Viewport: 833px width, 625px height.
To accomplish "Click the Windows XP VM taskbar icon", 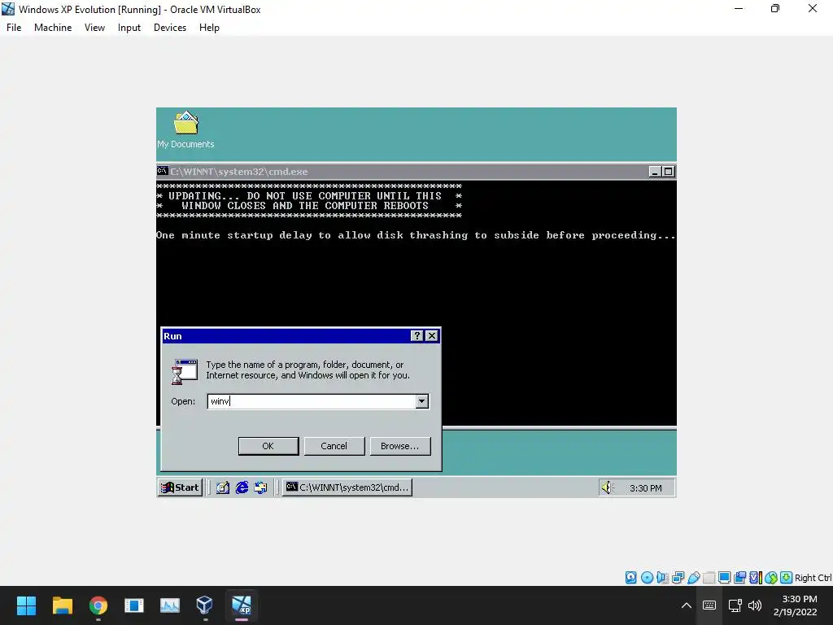I will point(241,605).
